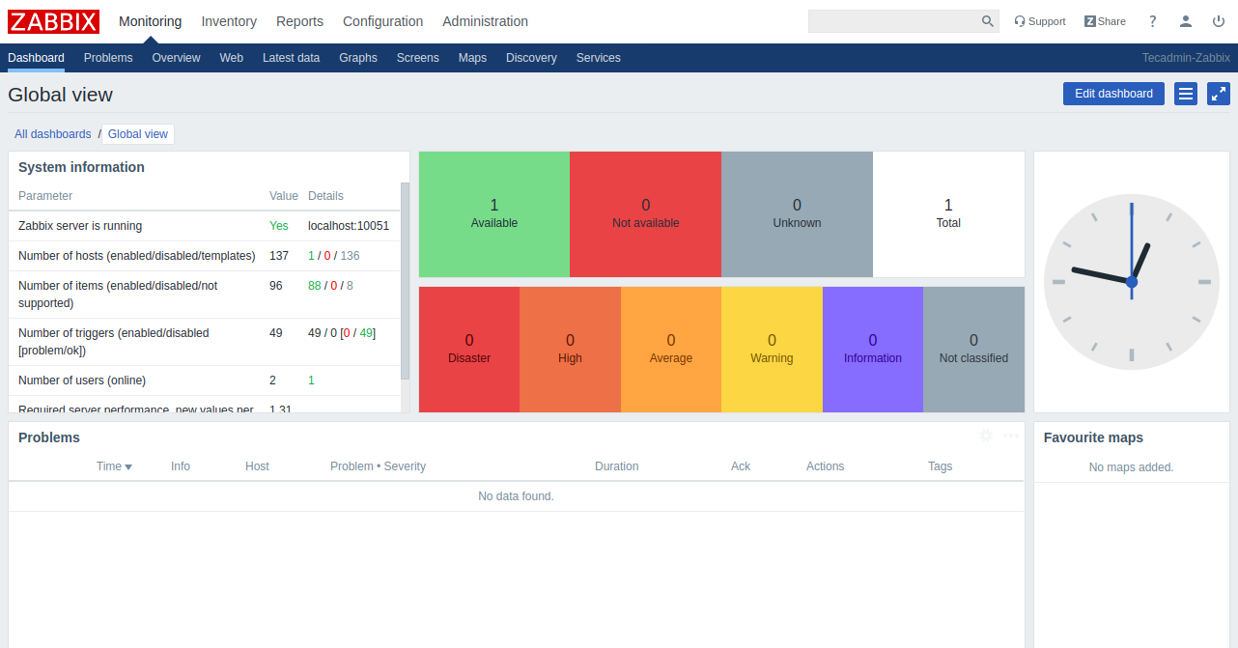
Task: Open the Support page
Action: [1040, 21]
